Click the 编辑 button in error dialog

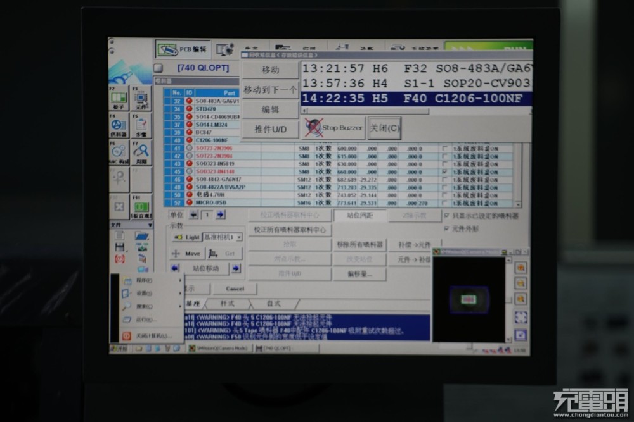coord(270,109)
